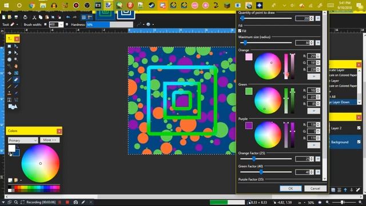This screenshot has height=206, width=366.
Task: Select the Pan hand tool
Action: 16,66
